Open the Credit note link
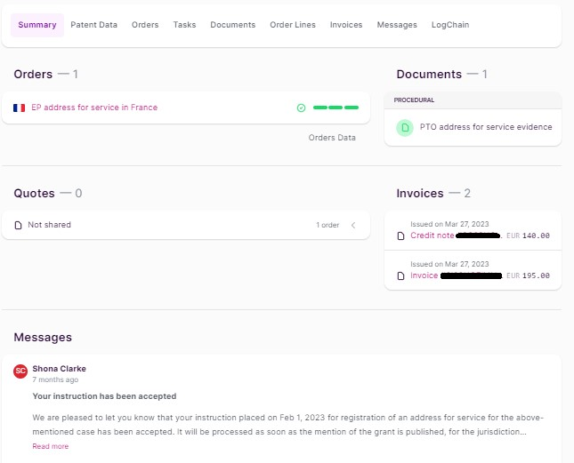The height and width of the screenshot is (463, 574). [x=432, y=235]
